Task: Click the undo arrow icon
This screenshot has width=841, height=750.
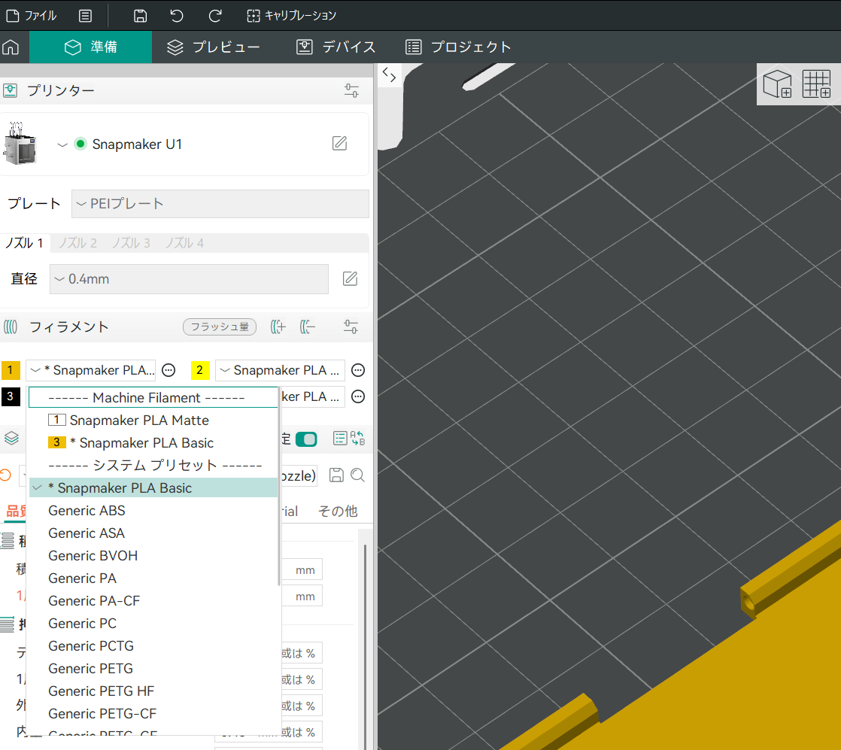Action: pyautogui.click(x=177, y=15)
